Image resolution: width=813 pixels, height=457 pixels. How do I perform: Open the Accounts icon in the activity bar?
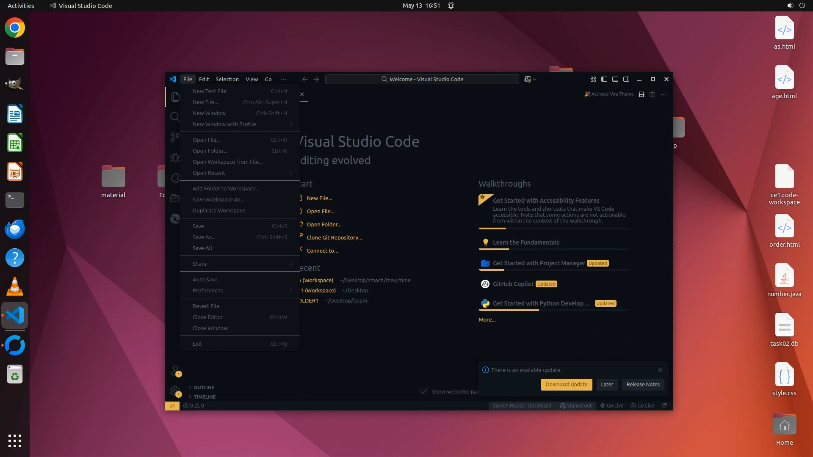point(175,371)
